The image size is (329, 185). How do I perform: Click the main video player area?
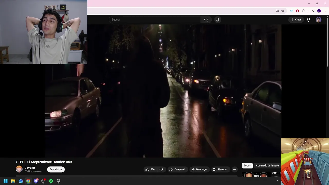coord(163,91)
